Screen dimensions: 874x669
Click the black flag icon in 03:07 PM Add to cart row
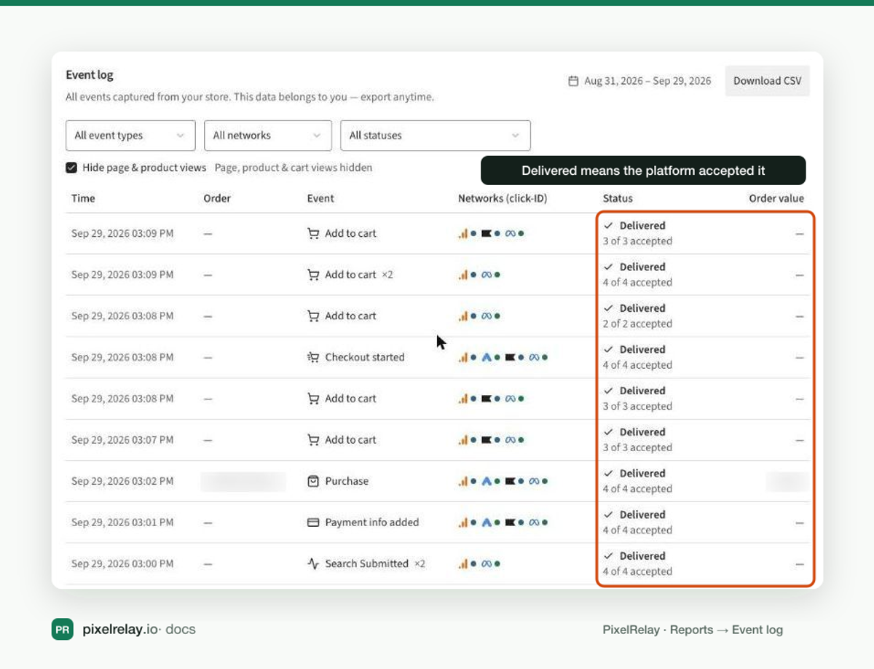487,440
